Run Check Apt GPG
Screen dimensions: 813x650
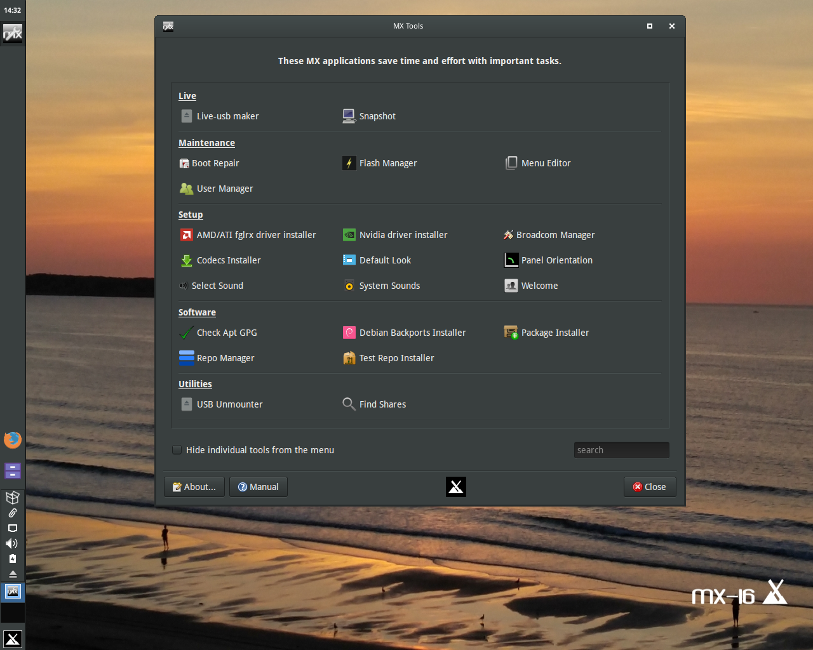pos(218,333)
